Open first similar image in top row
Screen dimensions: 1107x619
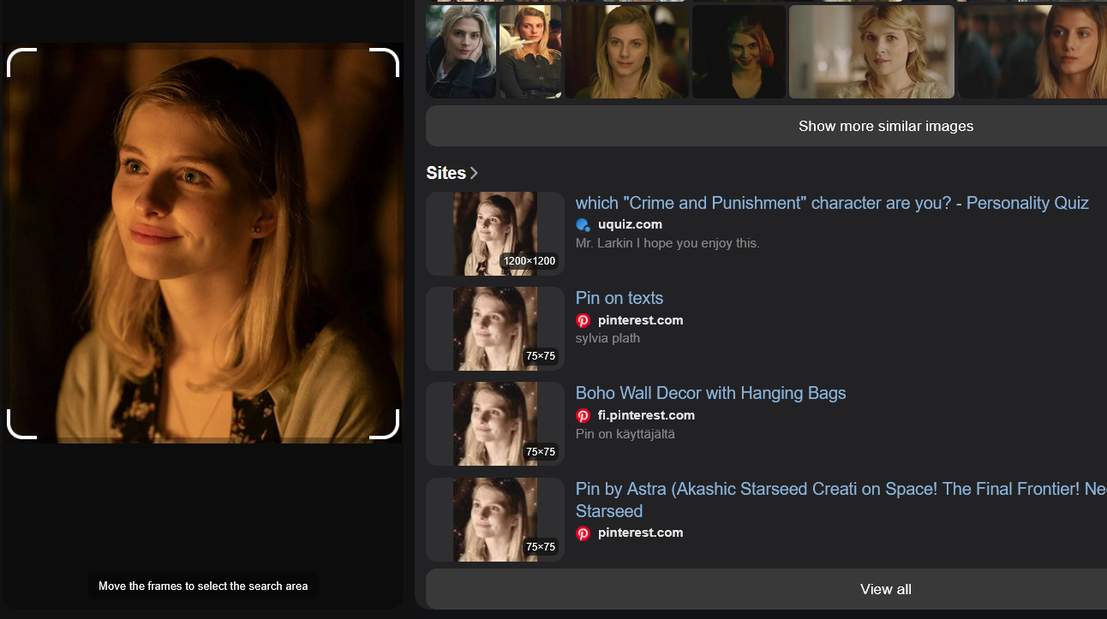point(461,51)
